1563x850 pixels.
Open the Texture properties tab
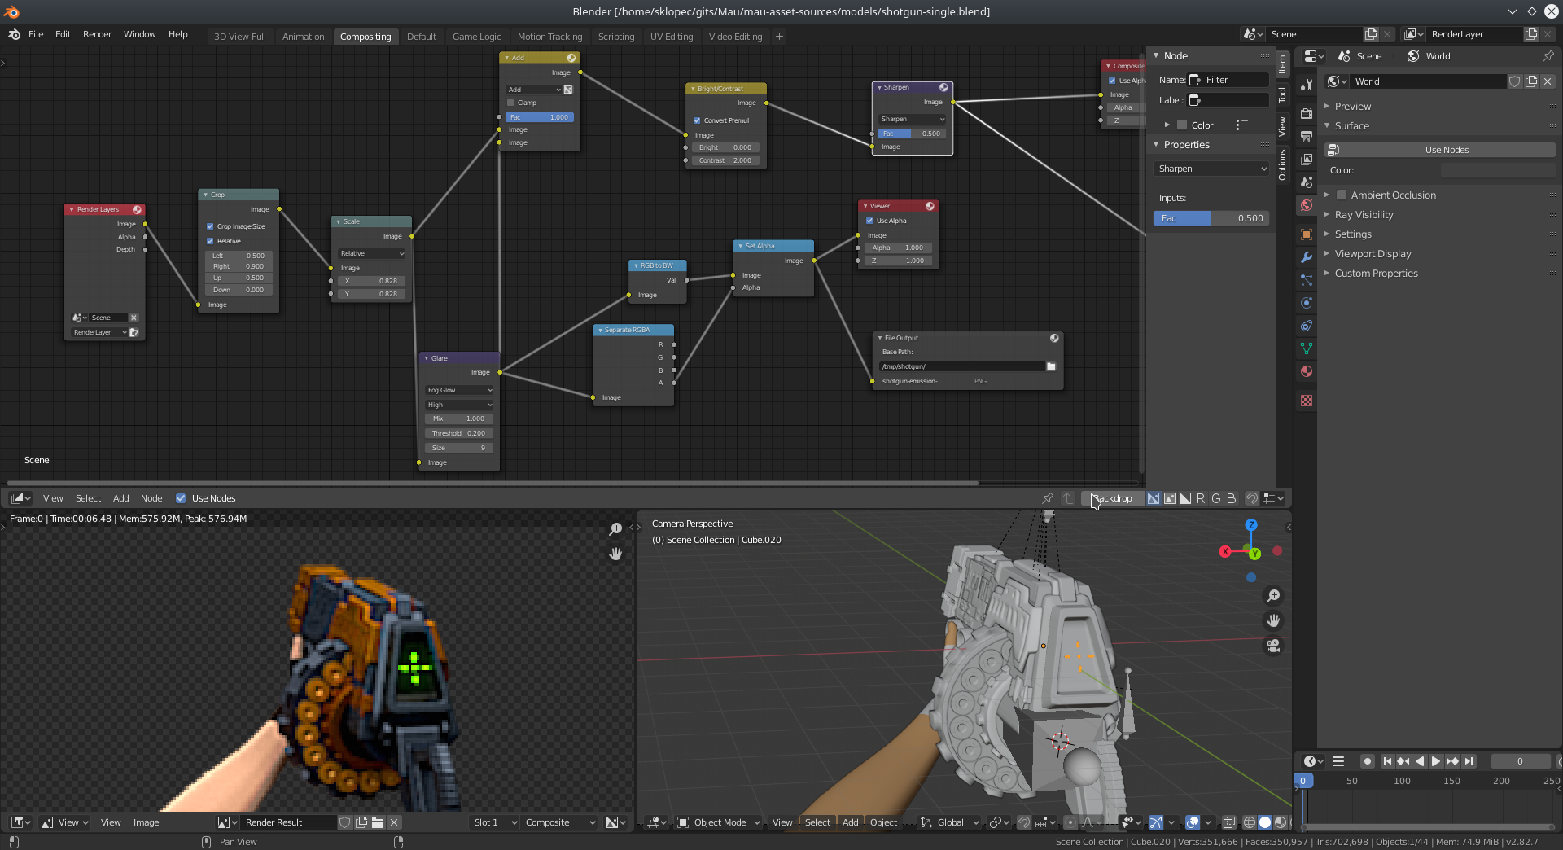tap(1307, 401)
